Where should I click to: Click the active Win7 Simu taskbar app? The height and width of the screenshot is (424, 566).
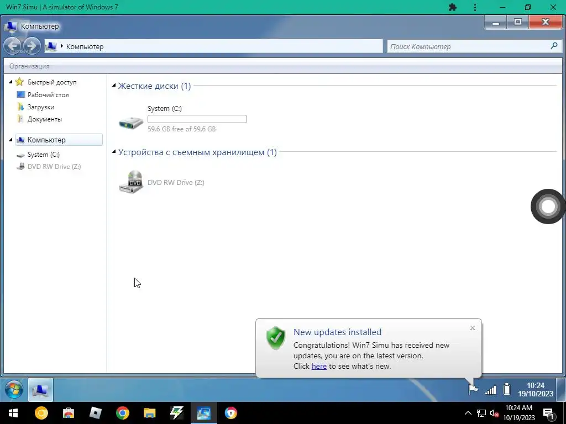click(x=204, y=413)
